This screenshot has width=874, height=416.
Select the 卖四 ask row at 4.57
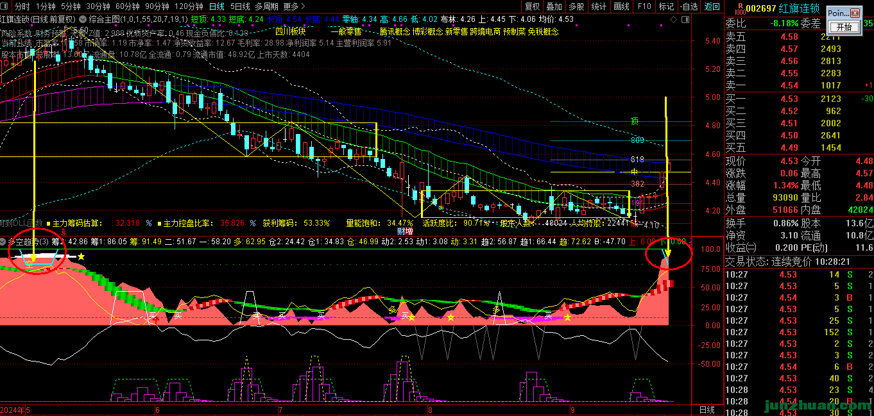point(799,49)
